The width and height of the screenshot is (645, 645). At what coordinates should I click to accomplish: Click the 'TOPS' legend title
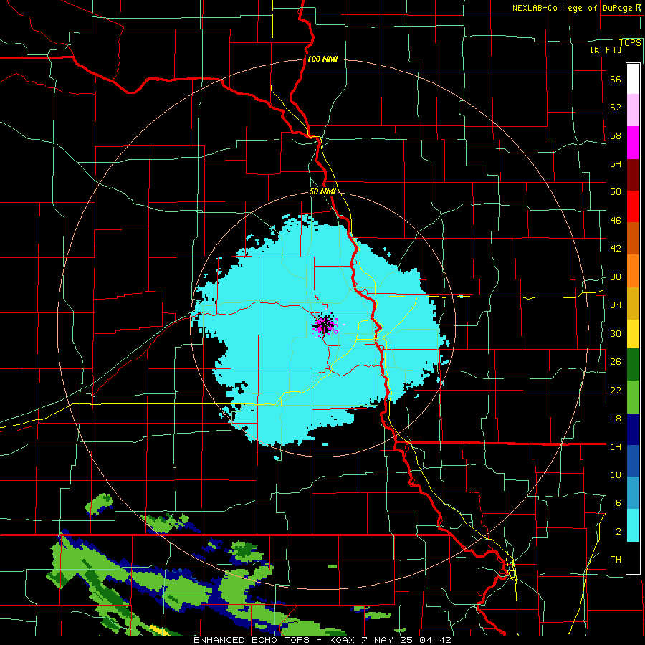coord(630,43)
